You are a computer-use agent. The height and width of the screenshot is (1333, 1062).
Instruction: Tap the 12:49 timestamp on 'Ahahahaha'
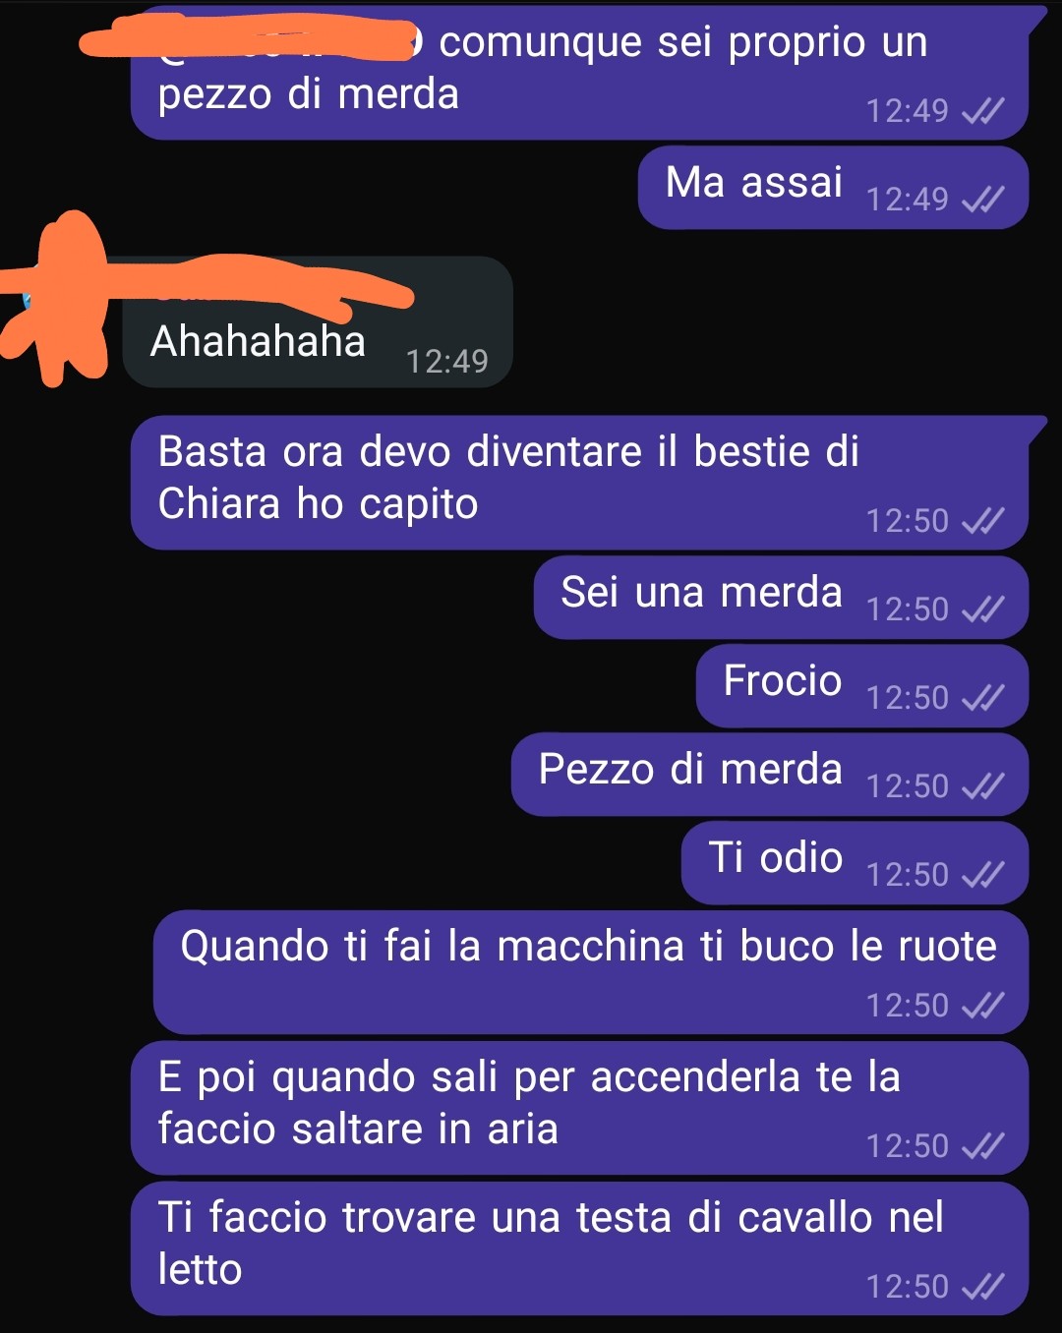point(446,362)
